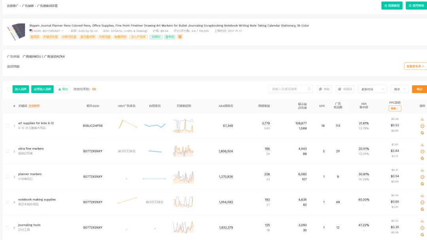Click bar chart icon for notebook making supplies
This screenshot has height=240, width=427.
tap(422, 195)
